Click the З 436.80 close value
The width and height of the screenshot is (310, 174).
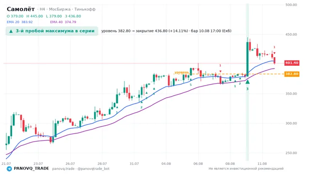coord(73,16)
